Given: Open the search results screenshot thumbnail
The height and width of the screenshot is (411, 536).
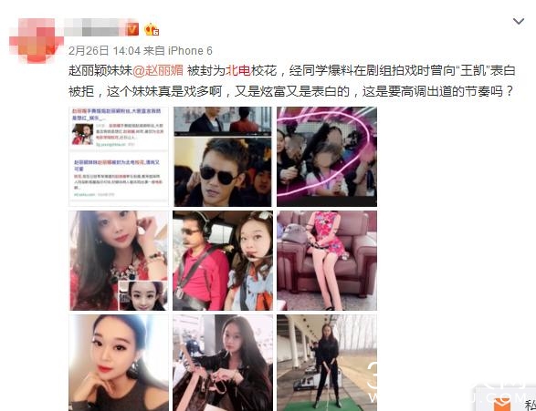Looking at the screenshot, I should click(x=119, y=157).
